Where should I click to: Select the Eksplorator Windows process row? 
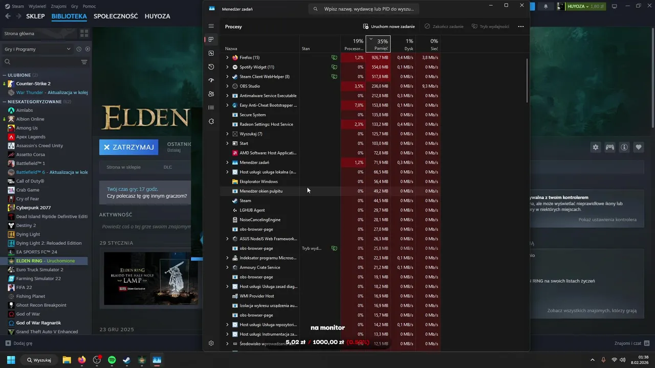[x=330, y=181]
